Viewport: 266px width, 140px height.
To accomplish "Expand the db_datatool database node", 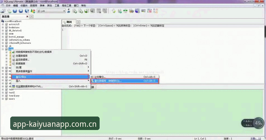I will coord(3,30).
